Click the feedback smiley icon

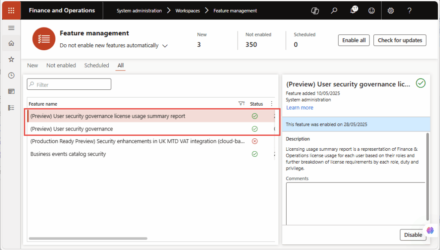[x=372, y=11]
